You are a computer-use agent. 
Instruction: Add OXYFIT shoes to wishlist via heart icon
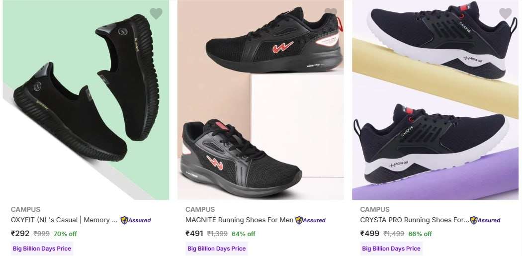[x=156, y=13]
